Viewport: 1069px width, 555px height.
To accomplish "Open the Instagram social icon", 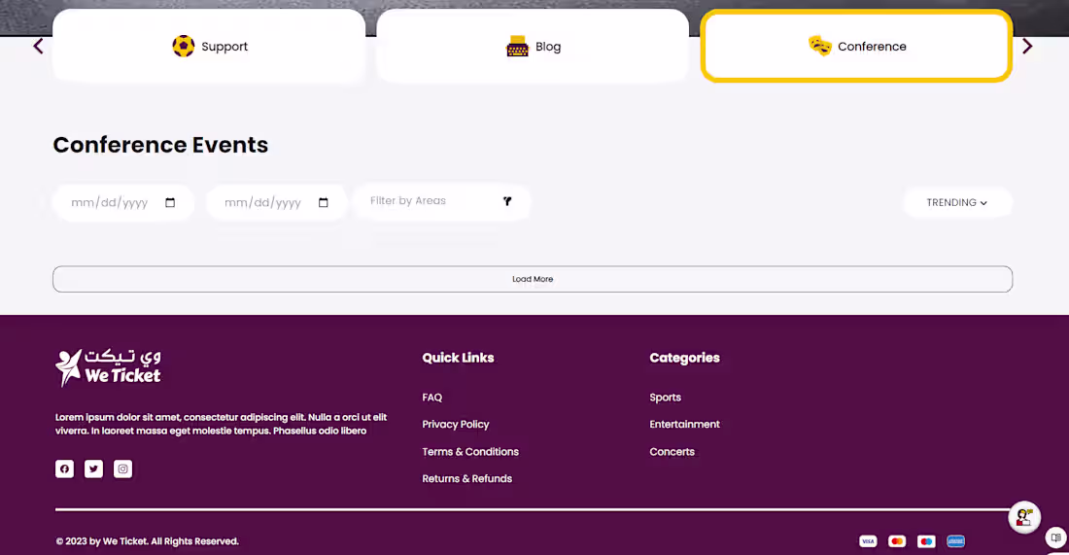I will [122, 469].
